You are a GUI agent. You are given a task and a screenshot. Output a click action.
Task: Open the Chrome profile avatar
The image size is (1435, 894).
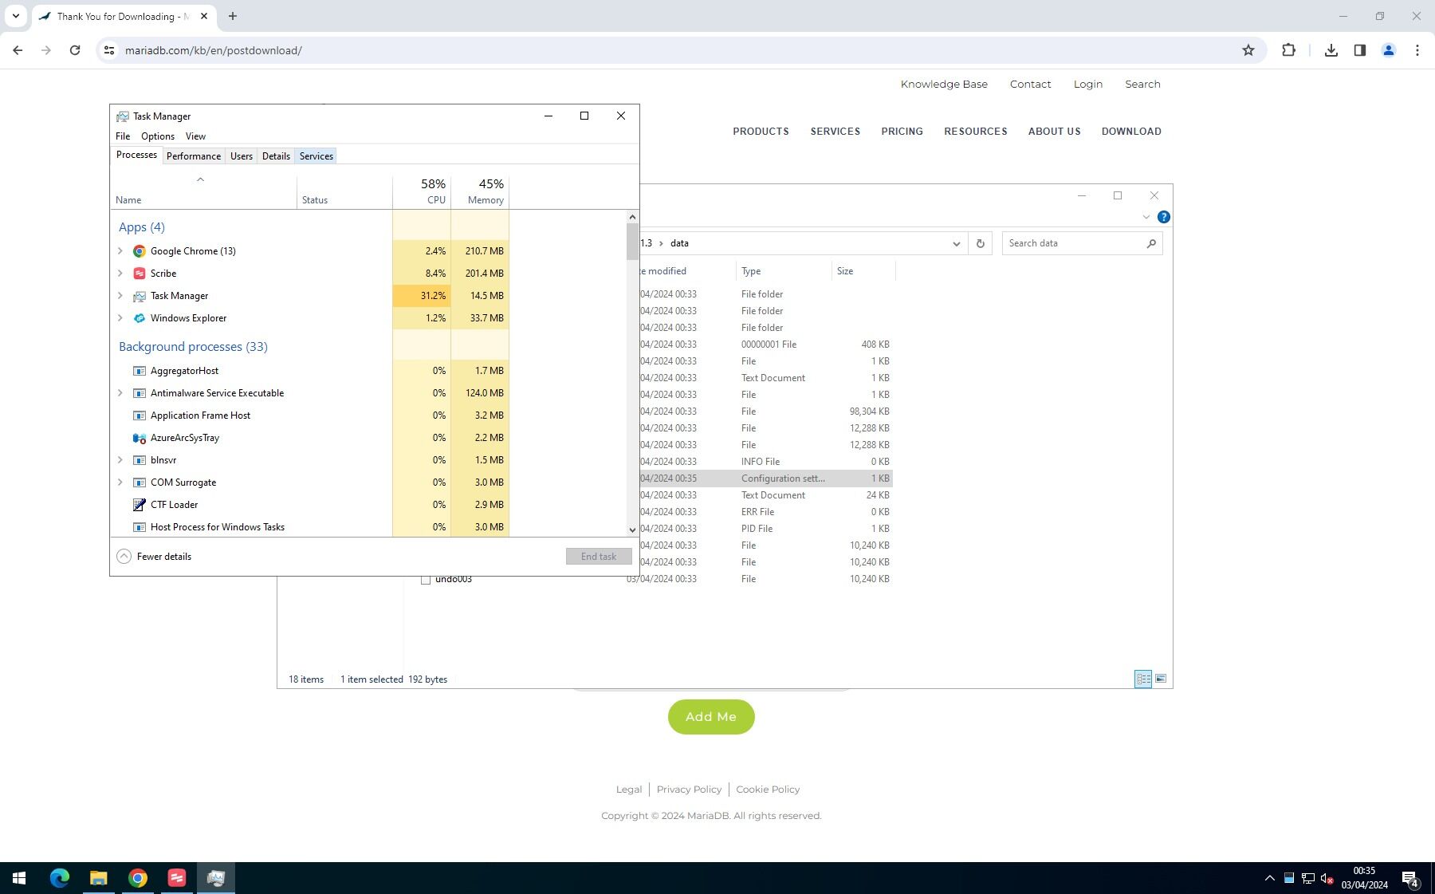(x=1389, y=50)
